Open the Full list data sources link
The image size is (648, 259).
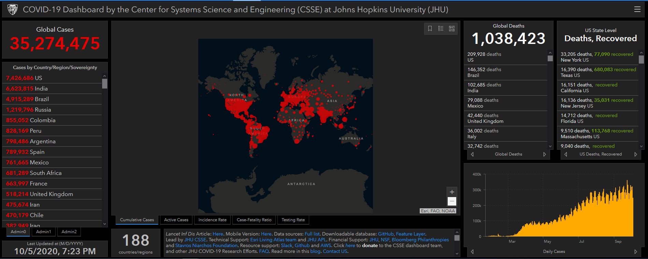tap(312, 234)
